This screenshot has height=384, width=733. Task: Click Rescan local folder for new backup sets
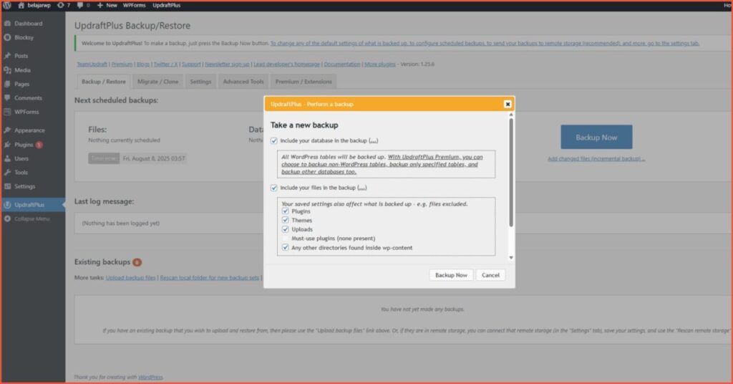(210, 278)
